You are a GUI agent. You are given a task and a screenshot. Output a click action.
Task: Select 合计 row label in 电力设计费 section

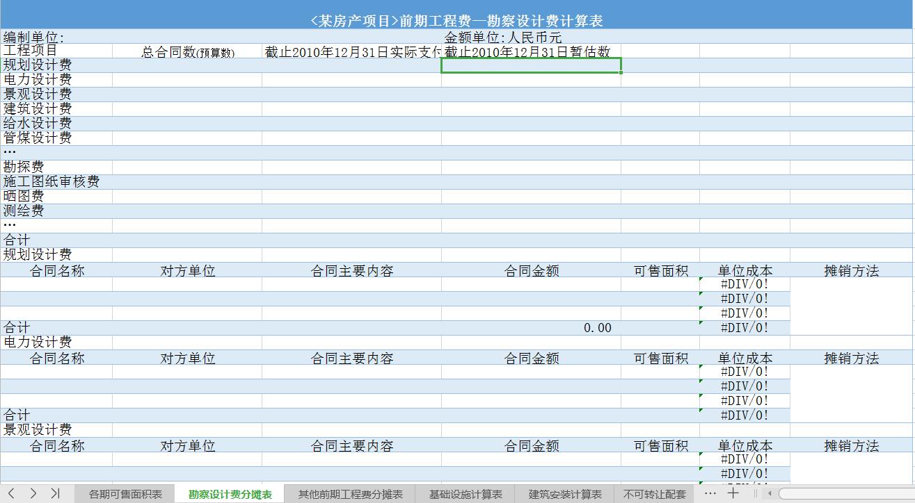click(x=56, y=415)
